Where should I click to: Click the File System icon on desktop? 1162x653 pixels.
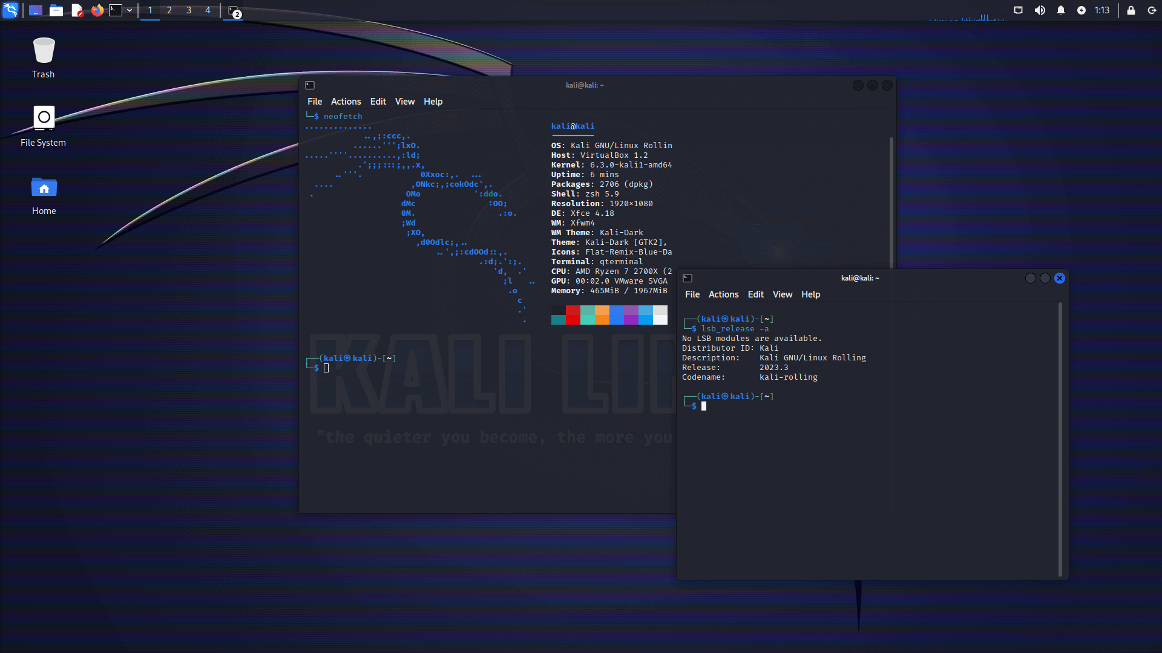coord(43,117)
